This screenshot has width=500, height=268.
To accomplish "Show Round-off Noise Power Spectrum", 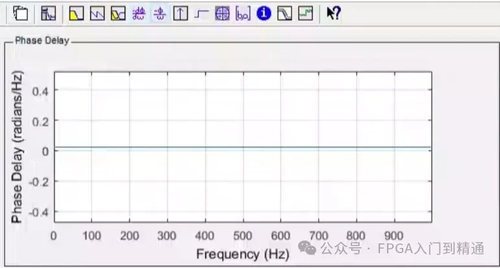I will (x=306, y=13).
